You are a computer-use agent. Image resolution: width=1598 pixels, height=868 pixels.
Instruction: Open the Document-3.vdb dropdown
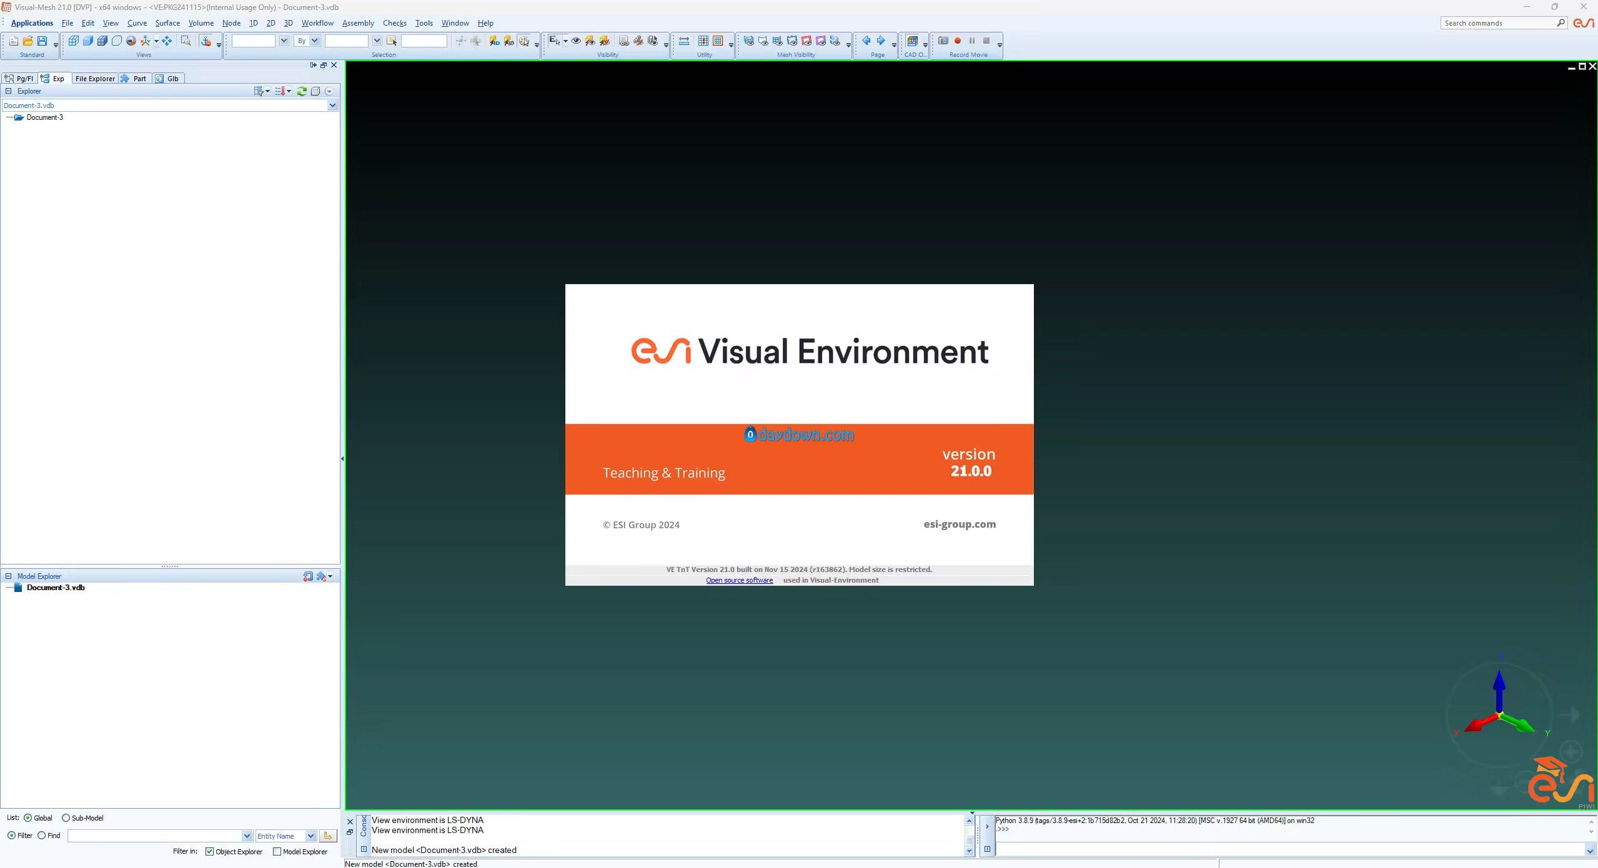click(x=332, y=106)
